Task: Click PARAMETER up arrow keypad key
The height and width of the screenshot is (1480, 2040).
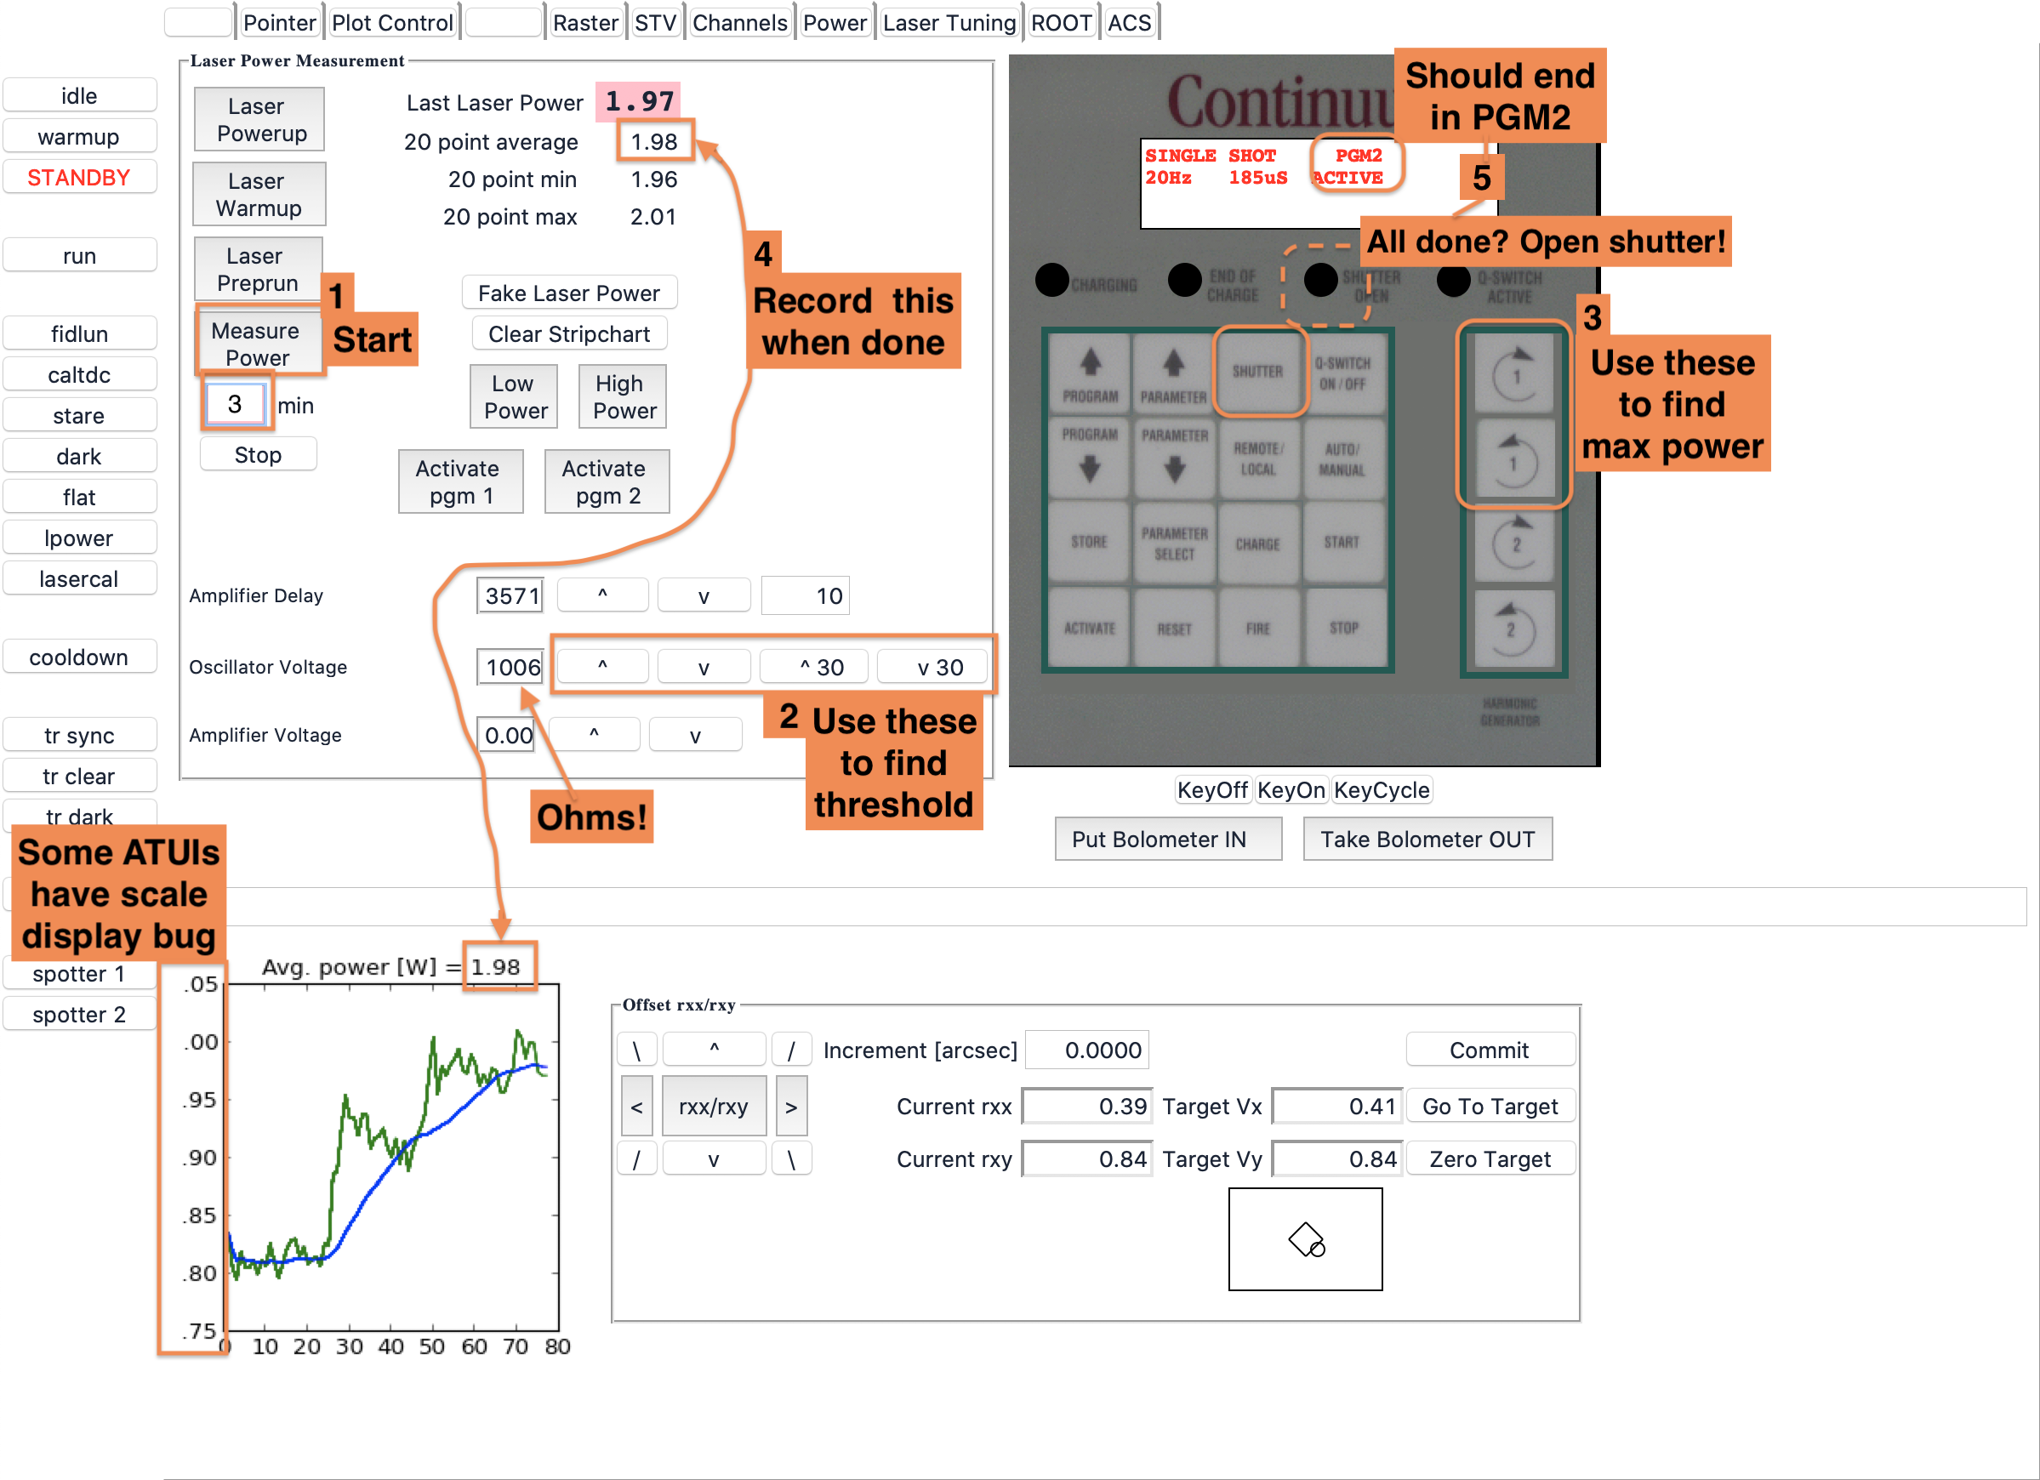Action: pyautogui.click(x=1174, y=373)
